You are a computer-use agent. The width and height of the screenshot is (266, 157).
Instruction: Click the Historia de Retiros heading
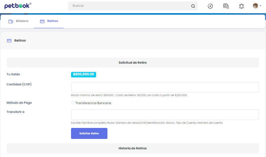click(x=133, y=148)
